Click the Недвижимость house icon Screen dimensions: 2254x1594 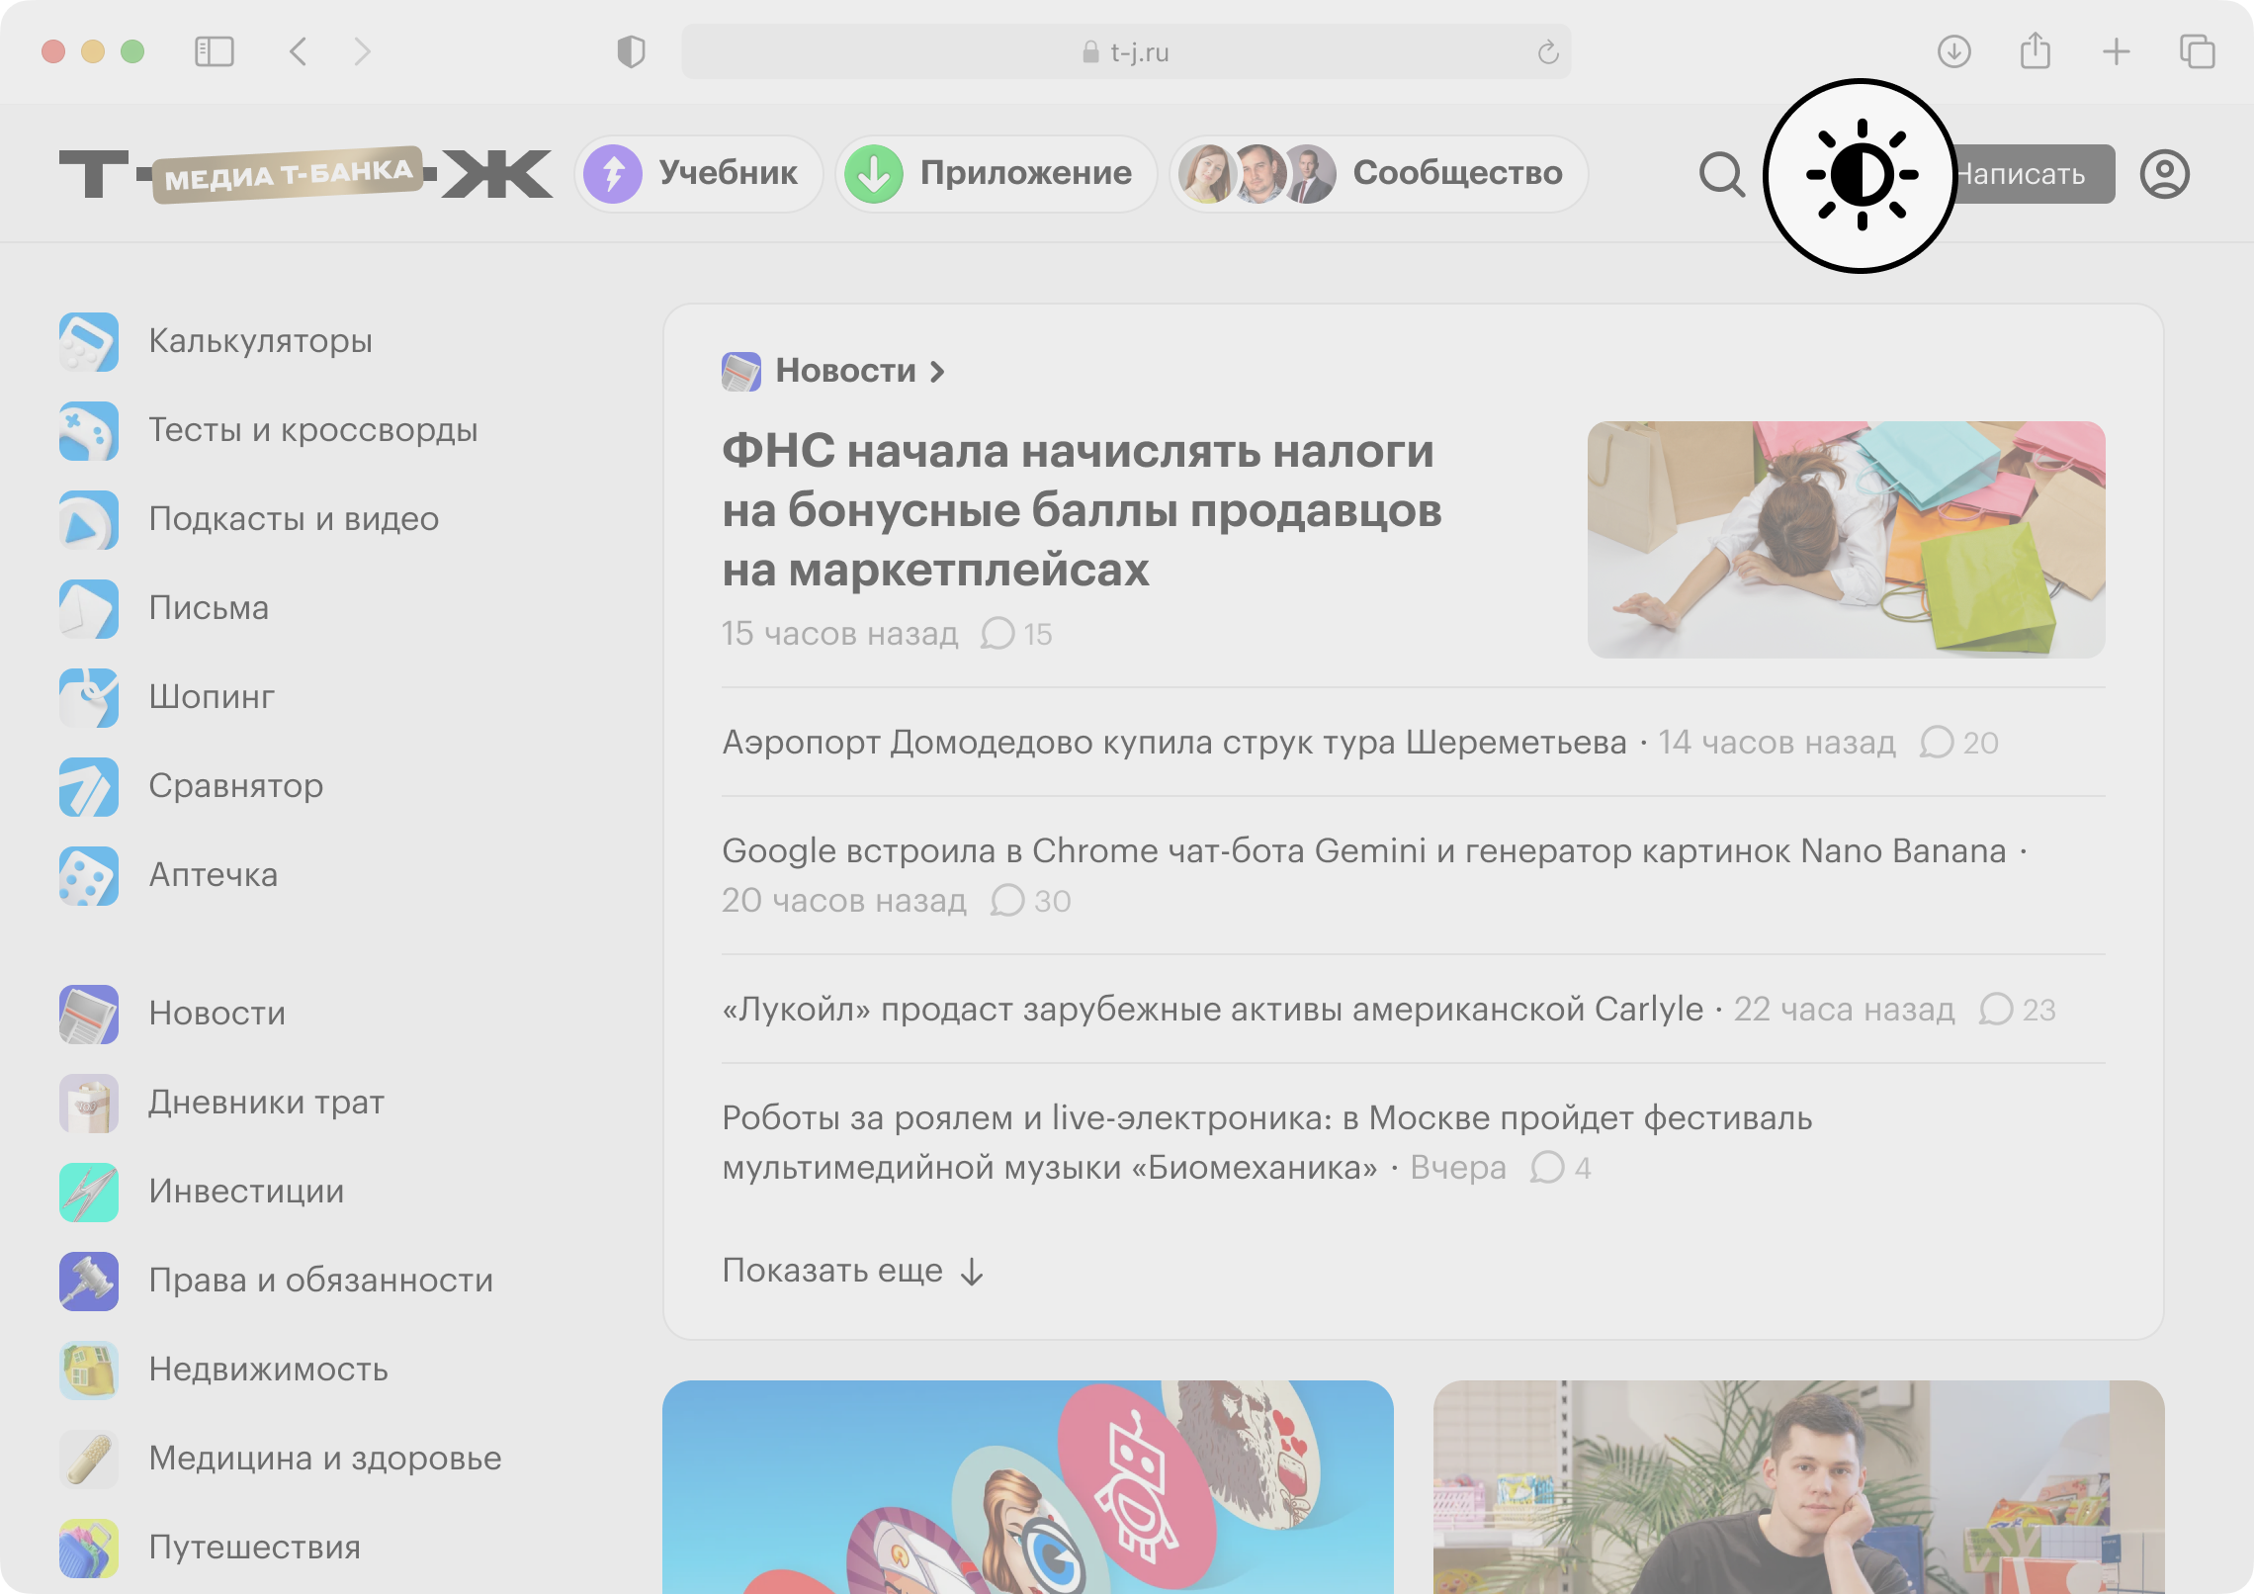pos(89,1371)
